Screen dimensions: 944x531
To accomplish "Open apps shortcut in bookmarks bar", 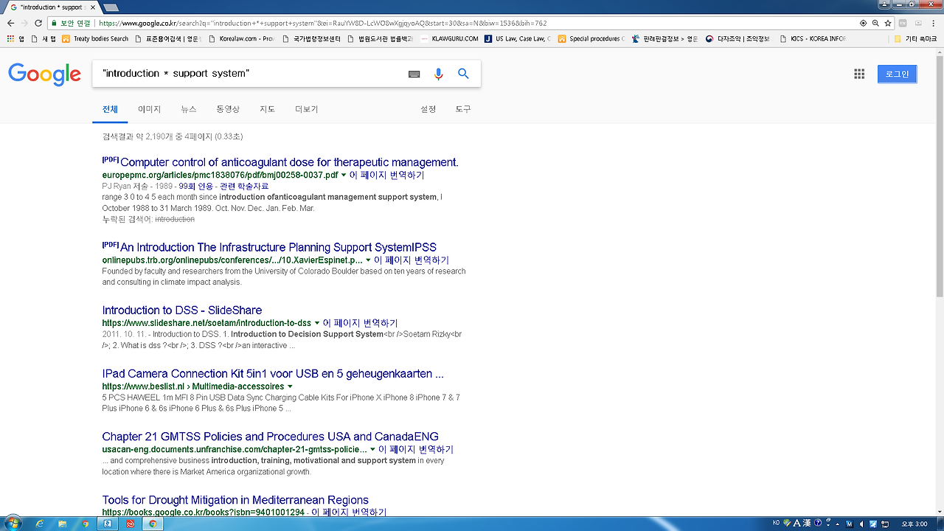I will click(x=15, y=38).
